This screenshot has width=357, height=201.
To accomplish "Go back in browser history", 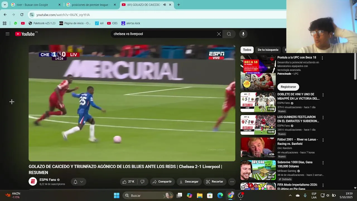I will [5, 15].
